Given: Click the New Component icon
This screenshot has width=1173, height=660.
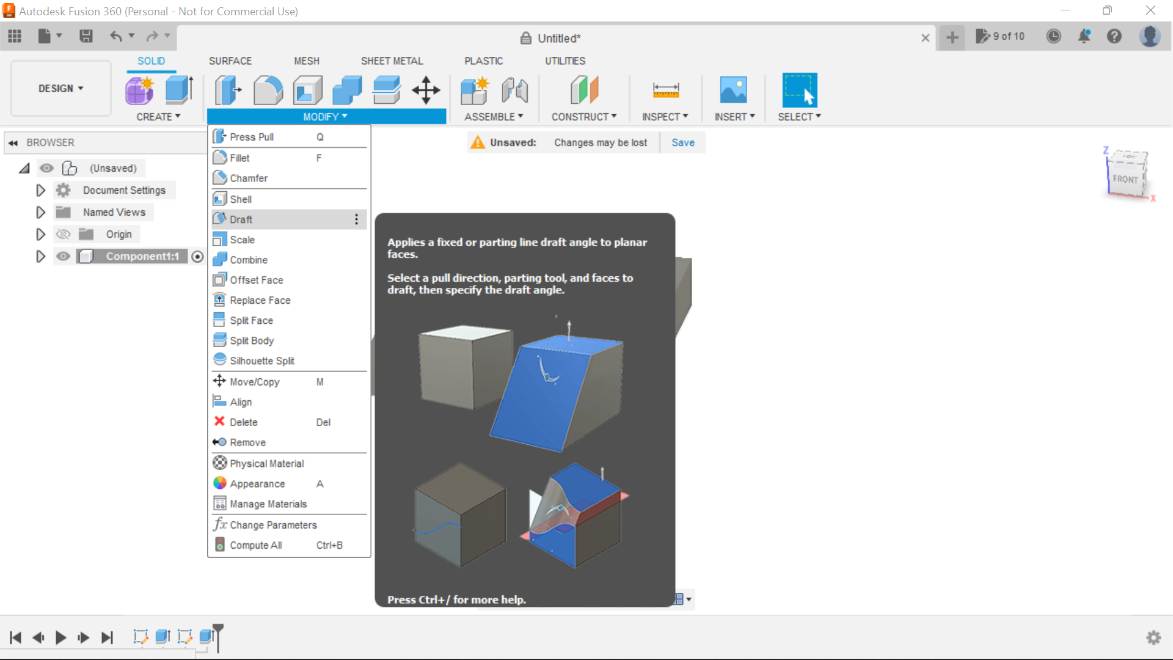Looking at the screenshot, I should tap(475, 90).
